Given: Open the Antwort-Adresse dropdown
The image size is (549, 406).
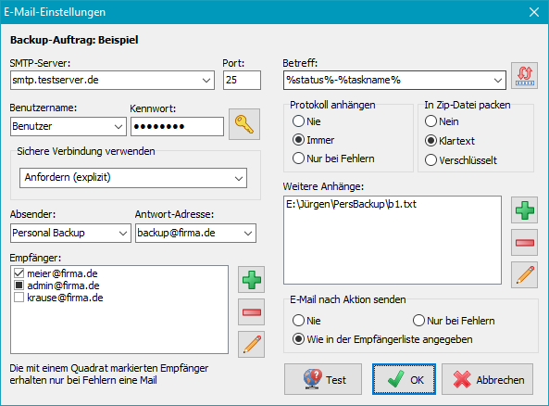Looking at the screenshot, I should [248, 234].
